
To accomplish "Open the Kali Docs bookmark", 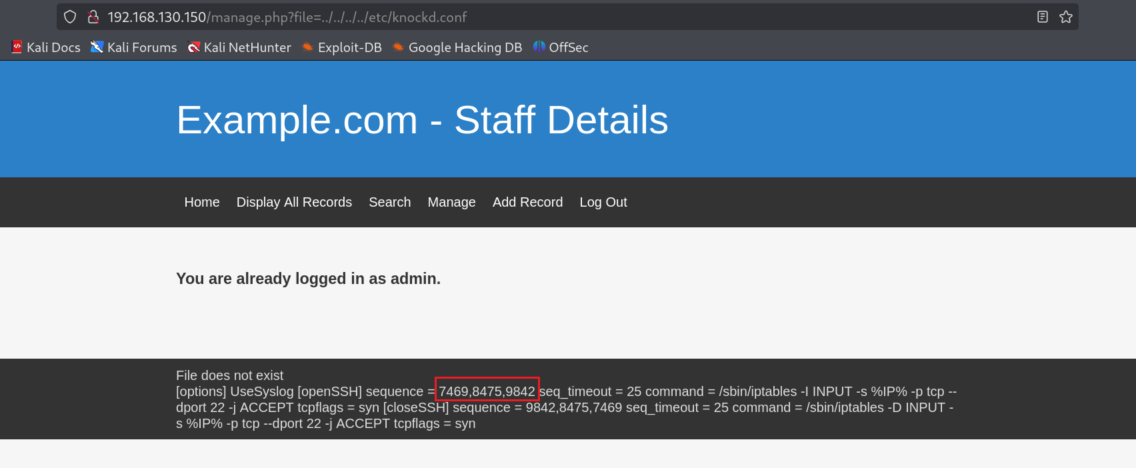I will click(46, 47).
